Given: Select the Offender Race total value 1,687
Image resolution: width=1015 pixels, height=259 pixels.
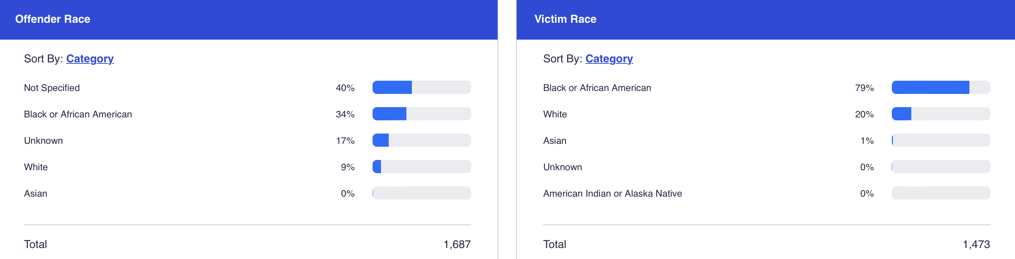Looking at the screenshot, I should [457, 244].
